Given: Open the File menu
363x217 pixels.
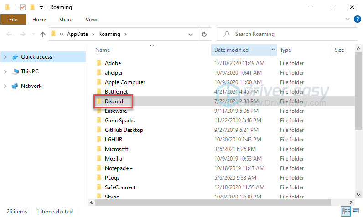Looking at the screenshot, I should (13, 20).
